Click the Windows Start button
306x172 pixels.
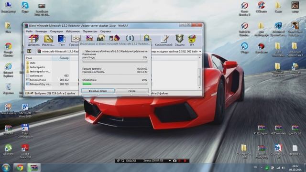click(6, 168)
